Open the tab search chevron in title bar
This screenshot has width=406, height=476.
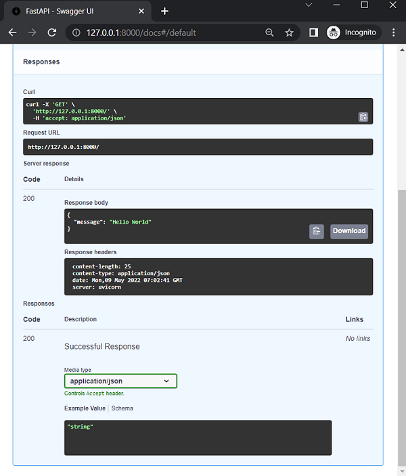pyautogui.click(x=309, y=5)
